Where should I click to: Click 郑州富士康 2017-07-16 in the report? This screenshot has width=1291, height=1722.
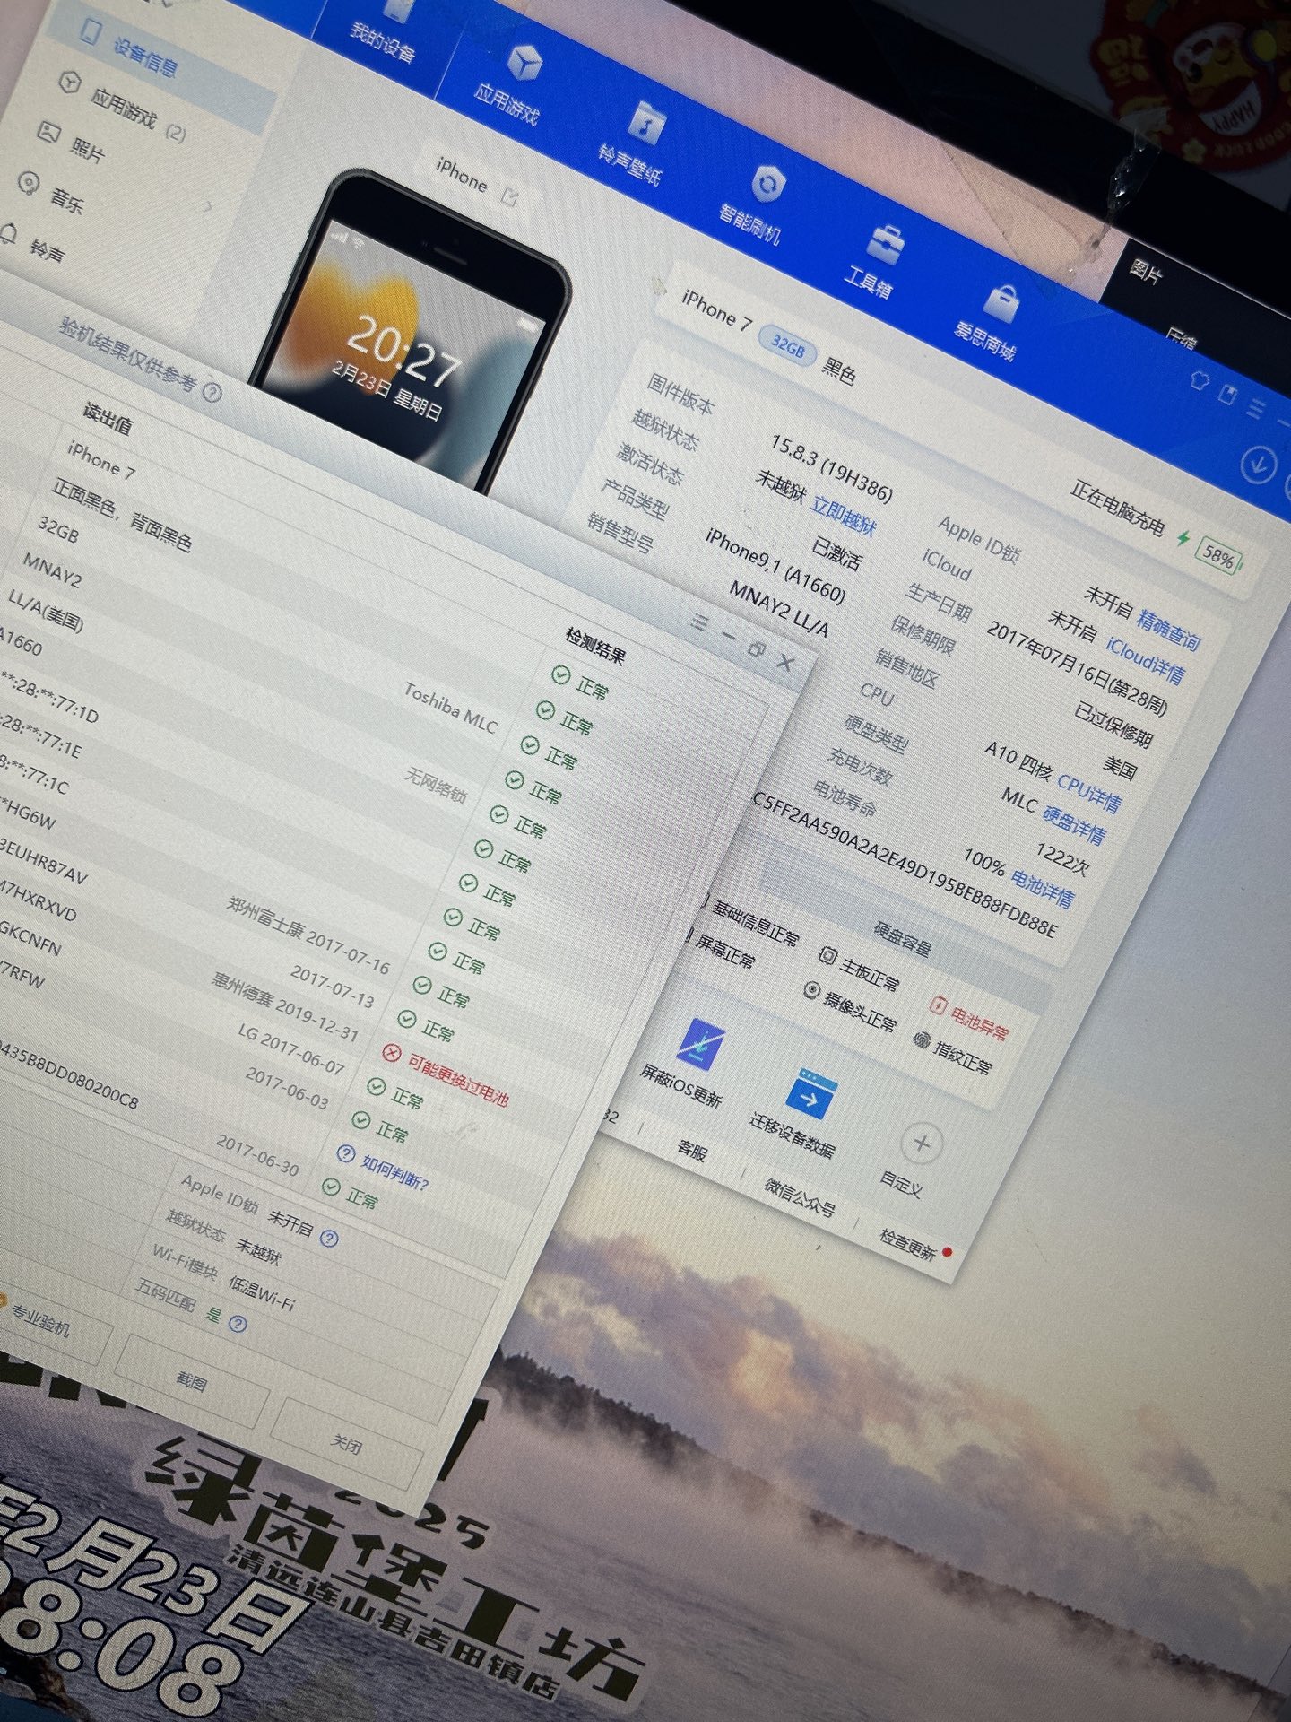pyautogui.click(x=308, y=935)
